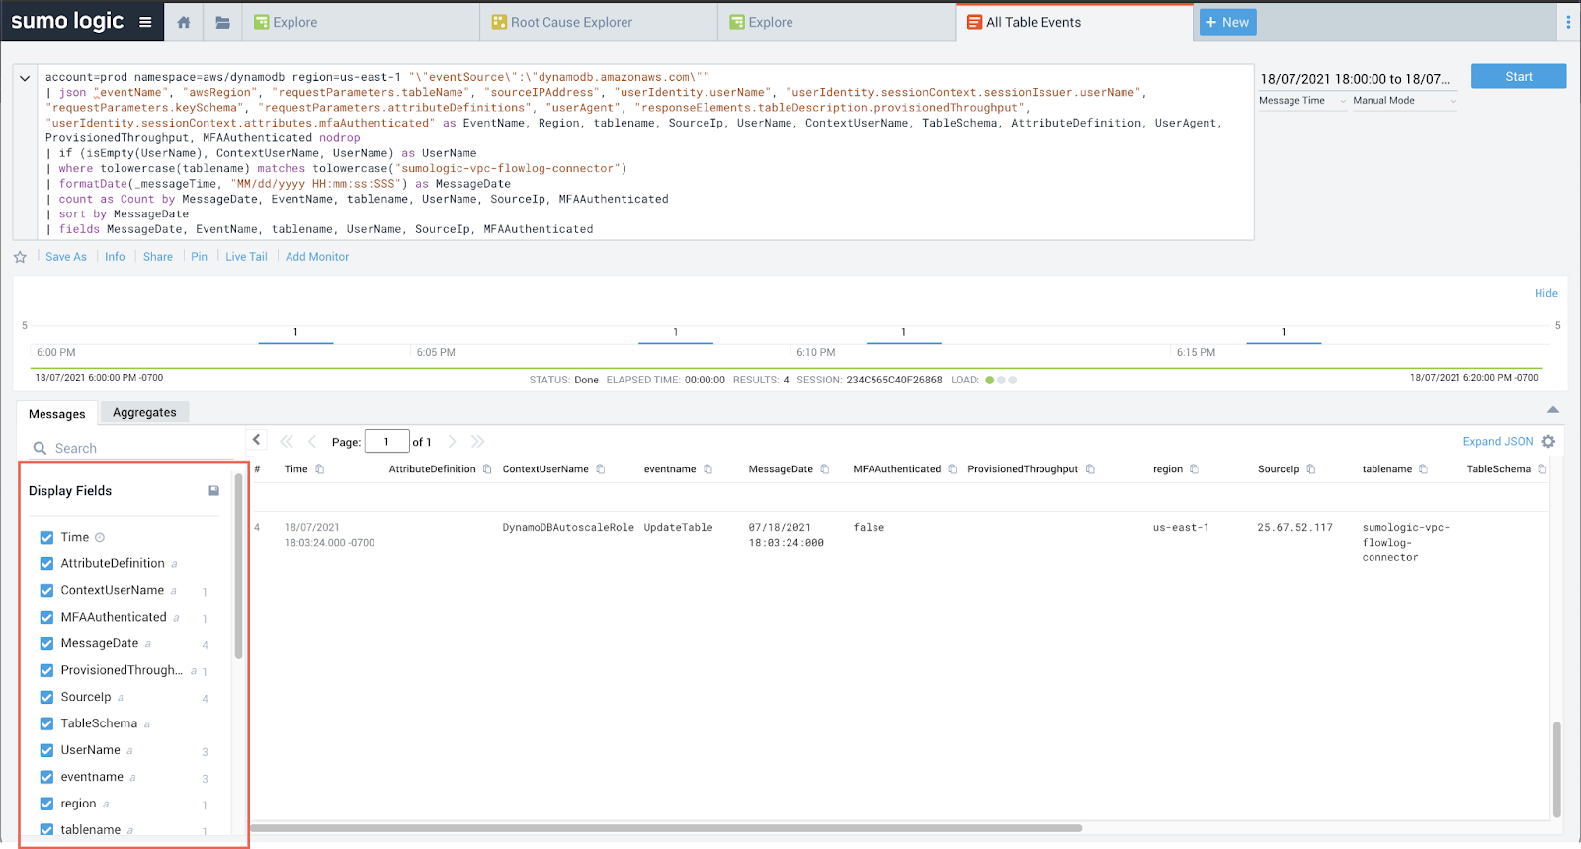
Task: Open the hamburger menu beside sumo logic
Action: pyautogui.click(x=145, y=22)
